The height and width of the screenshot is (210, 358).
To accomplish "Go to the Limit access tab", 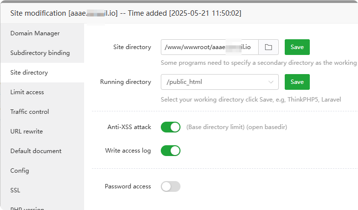I will [x=27, y=92].
